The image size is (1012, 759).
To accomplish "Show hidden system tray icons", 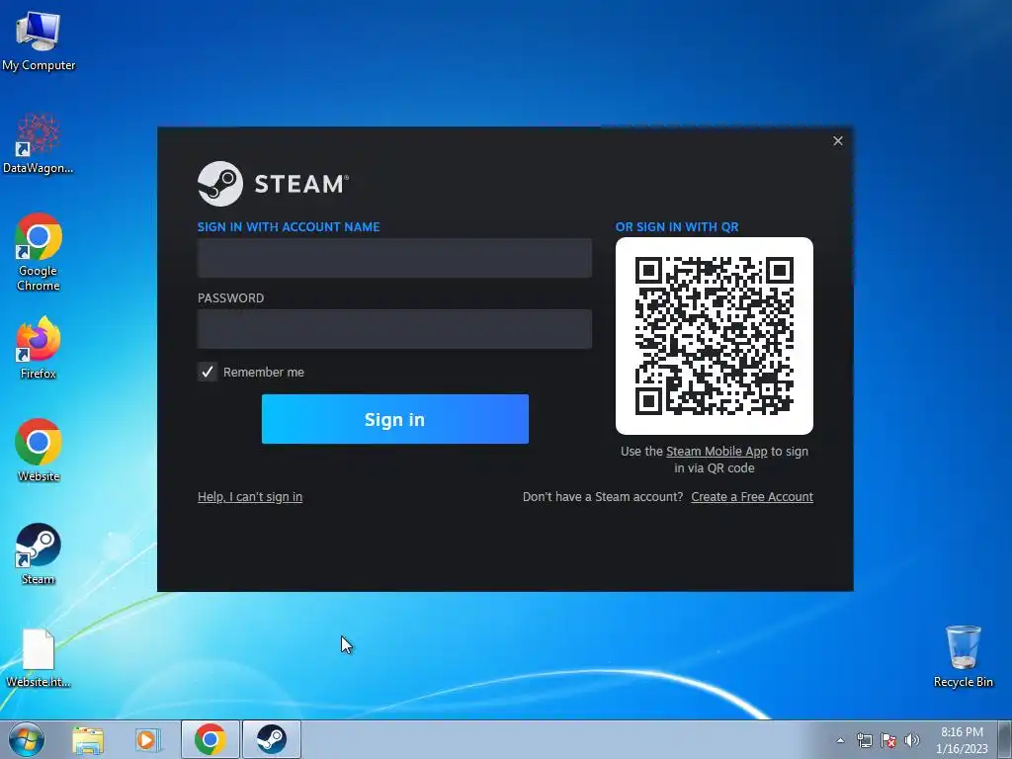I will 840,740.
